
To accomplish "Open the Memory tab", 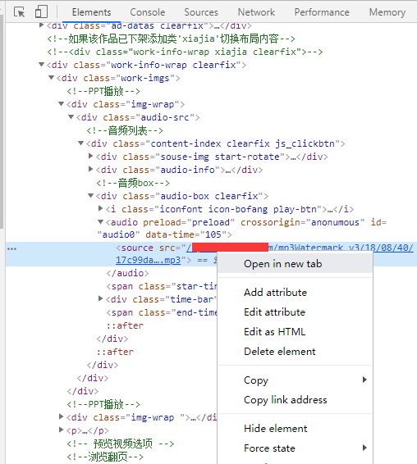I will [387, 12].
